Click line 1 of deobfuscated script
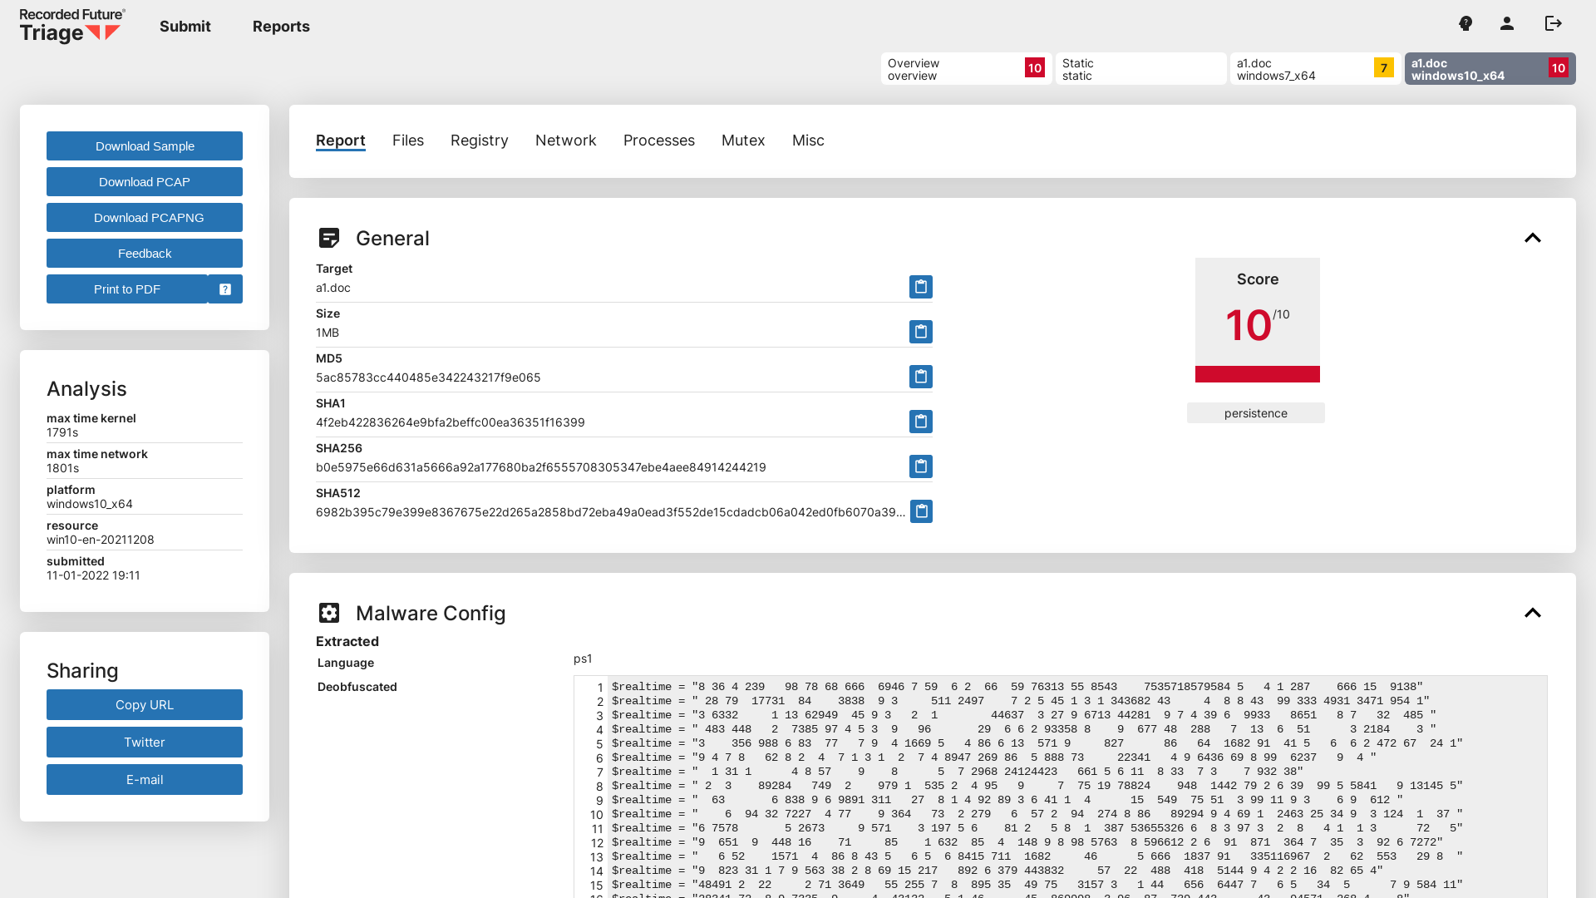 tap(1017, 687)
